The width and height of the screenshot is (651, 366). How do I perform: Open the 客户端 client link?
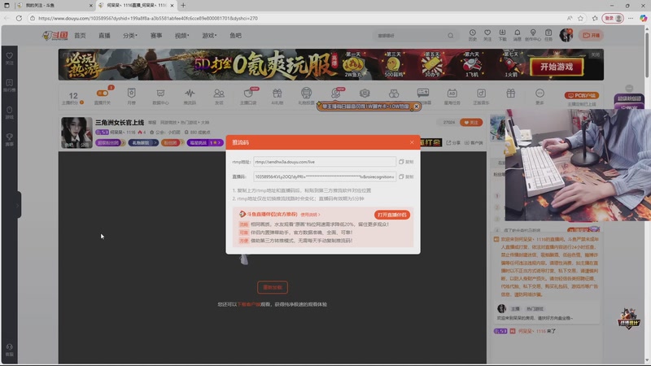click(474, 143)
